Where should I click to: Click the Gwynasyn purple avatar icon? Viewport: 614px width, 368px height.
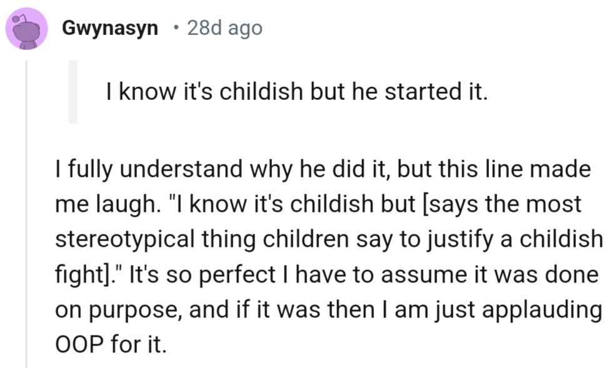pos(26,29)
